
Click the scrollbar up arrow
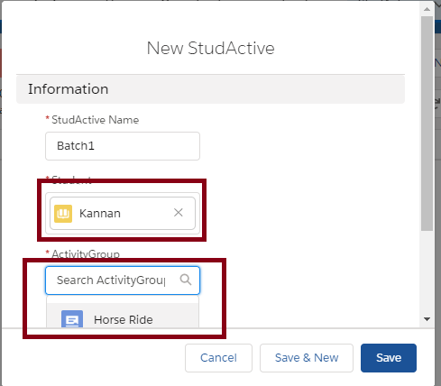click(427, 9)
